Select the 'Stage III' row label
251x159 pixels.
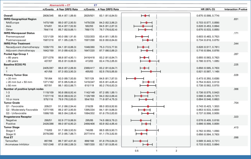11,134
